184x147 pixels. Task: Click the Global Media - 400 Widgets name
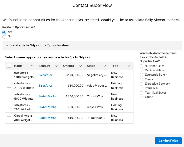(24, 118)
